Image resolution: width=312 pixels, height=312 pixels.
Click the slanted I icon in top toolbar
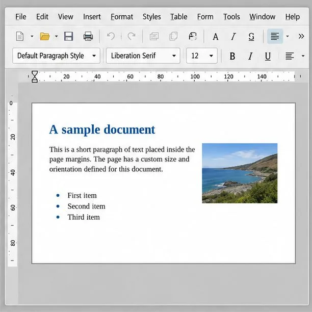(x=233, y=37)
